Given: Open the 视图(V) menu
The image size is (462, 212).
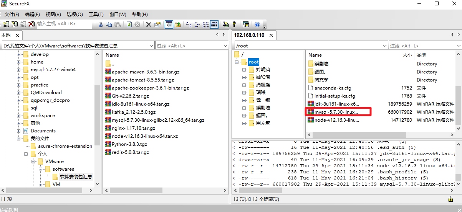Looking at the screenshot, I should tap(53, 15).
